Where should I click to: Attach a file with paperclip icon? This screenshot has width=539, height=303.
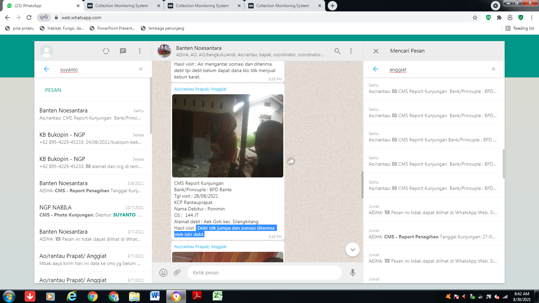(x=177, y=273)
